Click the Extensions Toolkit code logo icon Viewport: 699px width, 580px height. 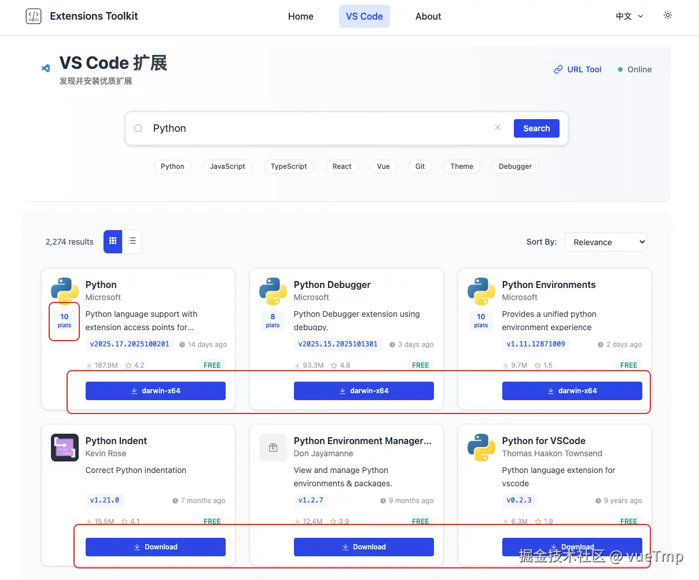[x=34, y=16]
